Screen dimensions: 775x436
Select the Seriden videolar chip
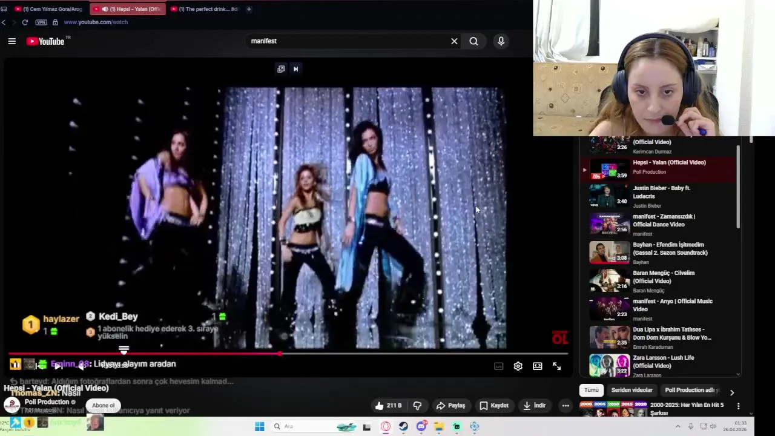click(x=632, y=391)
